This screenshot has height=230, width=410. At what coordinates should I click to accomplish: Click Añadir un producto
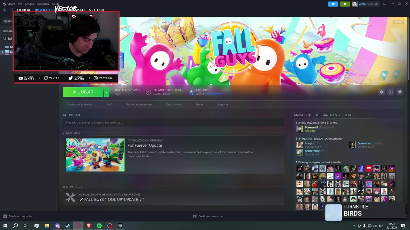[18, 216]
